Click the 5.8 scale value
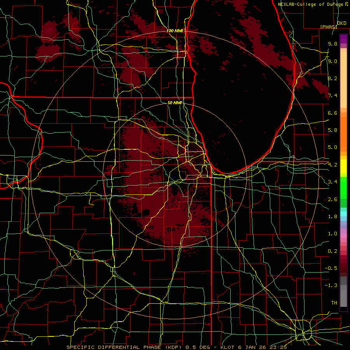350x350 pixels. pos(332,130)
